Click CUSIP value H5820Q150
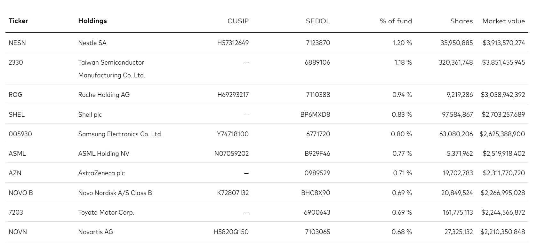Image resolution: width=537 pixels, height=245 pixels. 231,232
